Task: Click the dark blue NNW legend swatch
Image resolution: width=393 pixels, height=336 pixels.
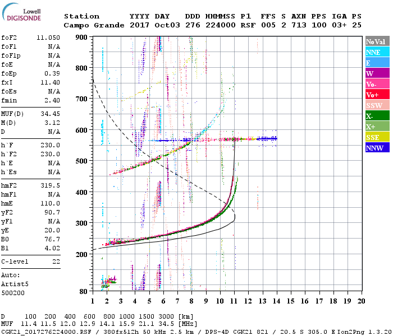Action: click(x=377, y=148)
